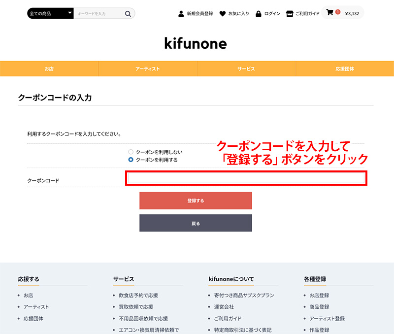Click footer 応援団体 link
The width and height of the screenshot is (394, 334).
click(x=33, y=318)
